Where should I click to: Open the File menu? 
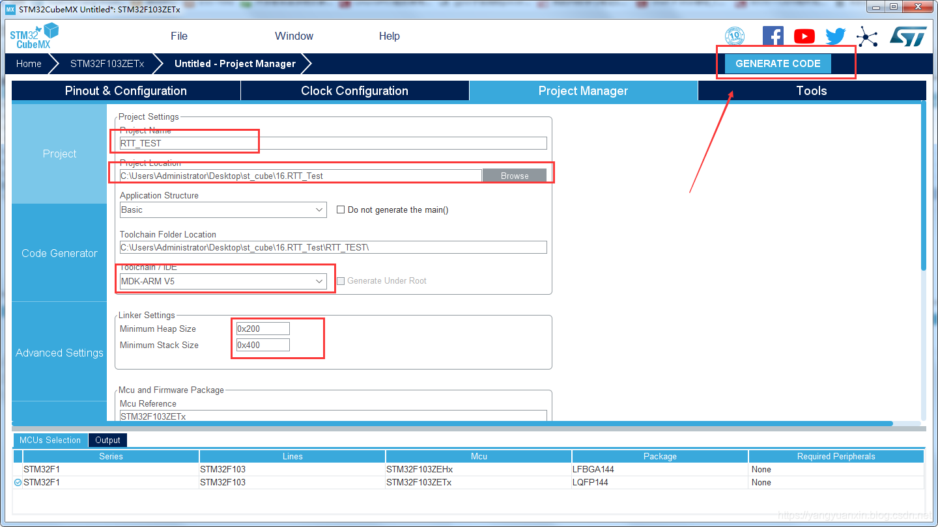coord(179,36)
